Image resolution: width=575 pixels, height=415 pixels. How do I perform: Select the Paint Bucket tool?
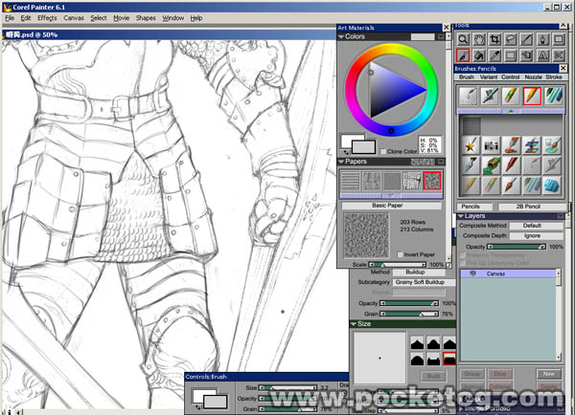pos(479,55)
